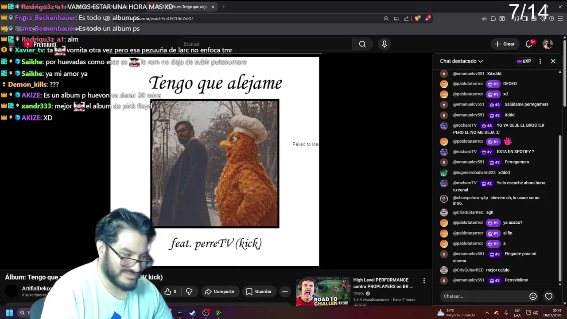
Task: Open the emoji picker in chat
Action: point(533,296)
